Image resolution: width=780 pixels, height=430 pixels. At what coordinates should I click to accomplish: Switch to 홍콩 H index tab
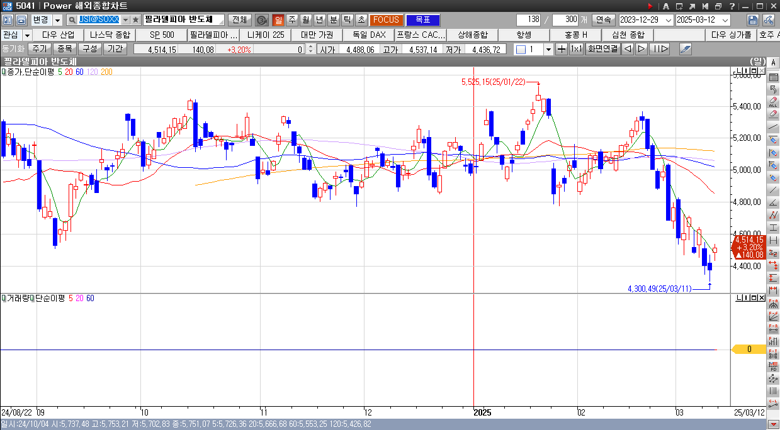coord(576,35)
